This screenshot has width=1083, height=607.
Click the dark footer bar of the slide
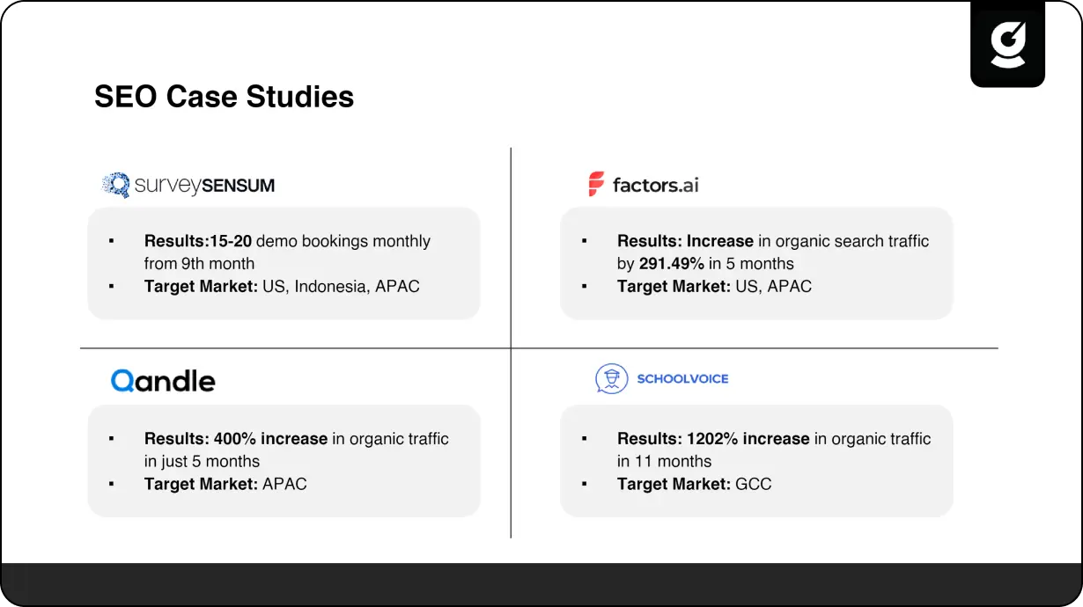[541, 583]
